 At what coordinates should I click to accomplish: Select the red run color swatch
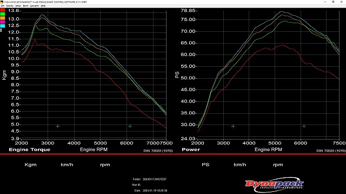pos(2,10)
